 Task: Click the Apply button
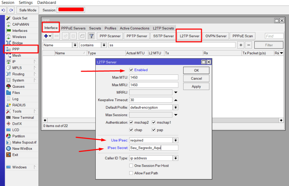(x=196, y=86)
